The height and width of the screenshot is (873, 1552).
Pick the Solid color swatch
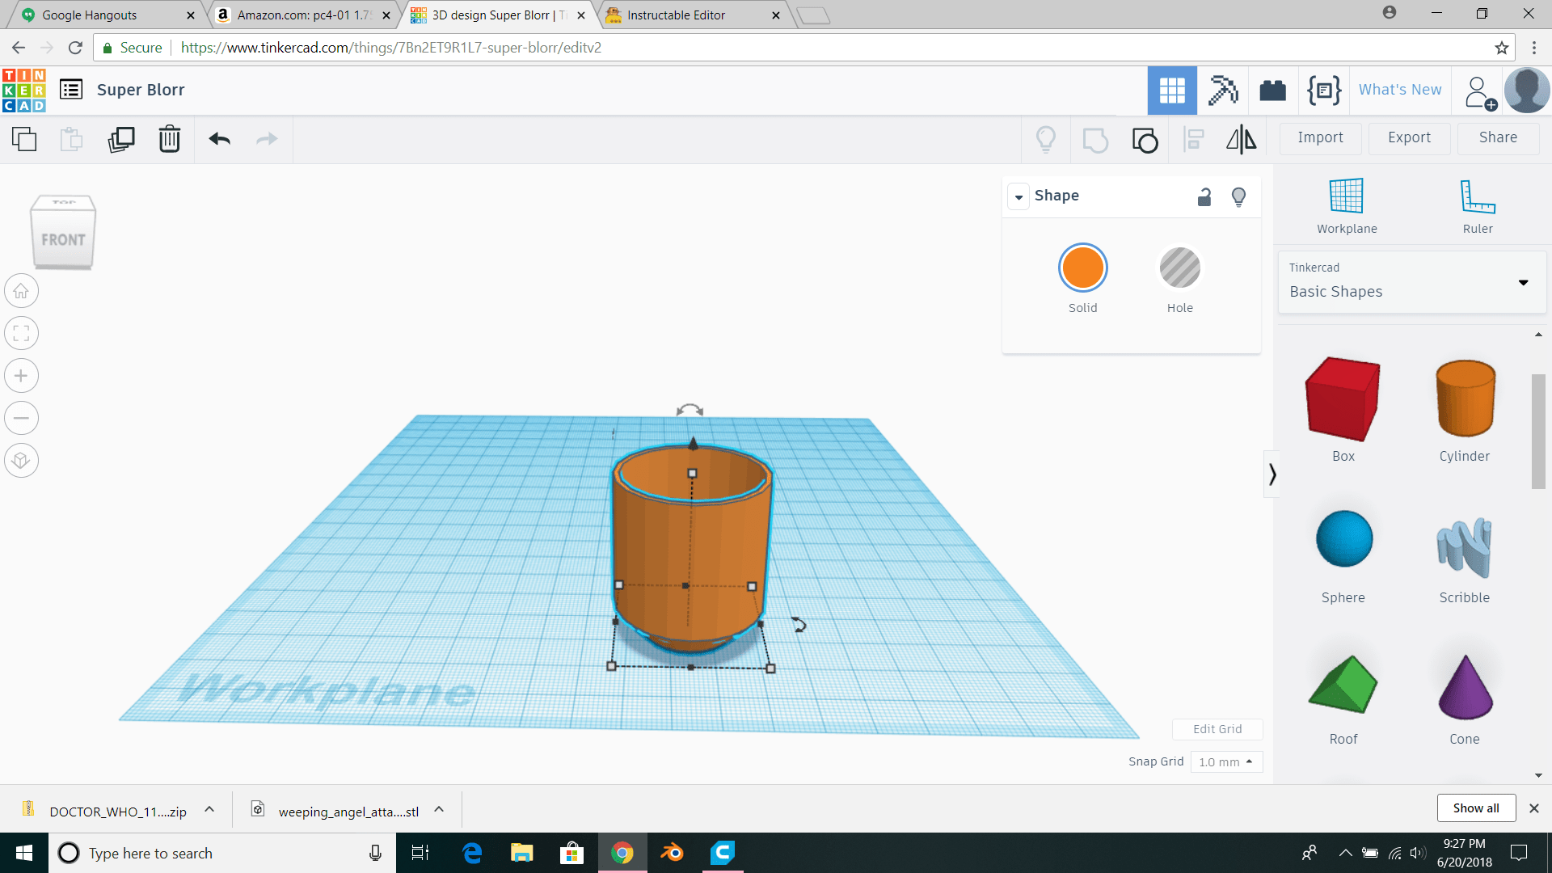(x=1082, y=268)
